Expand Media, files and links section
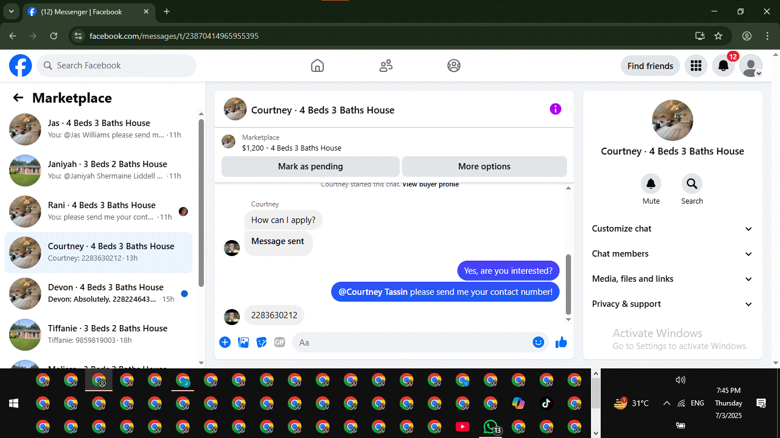This screenshot has width=780, height=438. coord(672,279)
